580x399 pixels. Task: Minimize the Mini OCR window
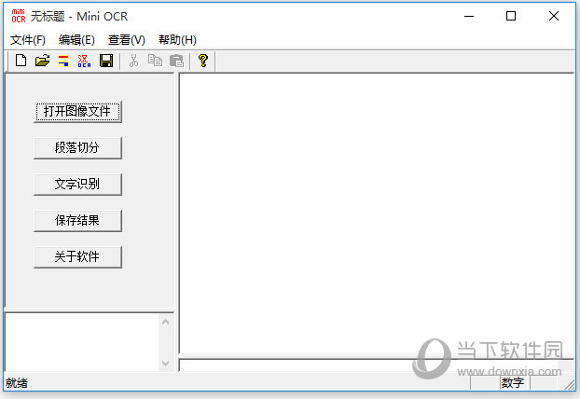point(469,16)
